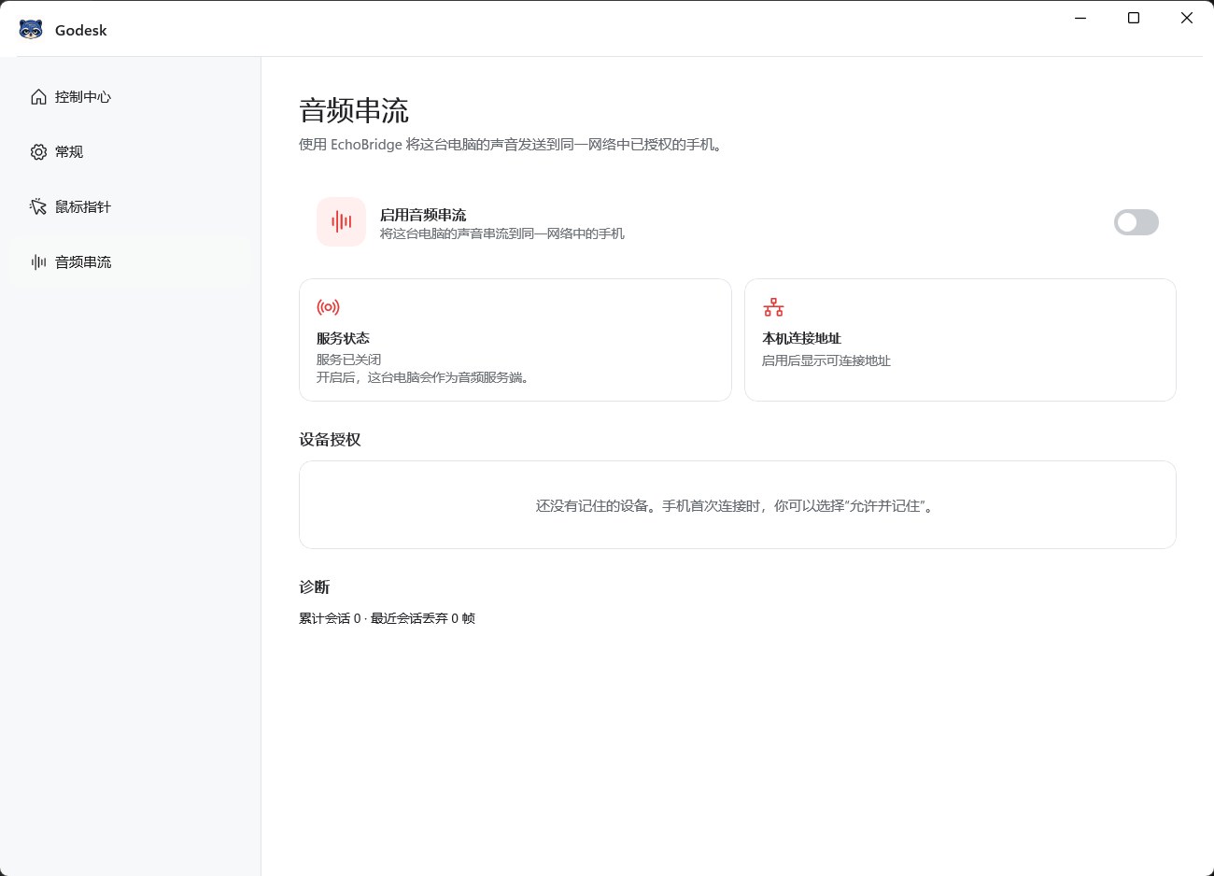Click the 启用后显示可连接地址 text
Image resolution: width=1214 pixels, height=876 pixels.
pyautogui.click(x=826, y=360)
